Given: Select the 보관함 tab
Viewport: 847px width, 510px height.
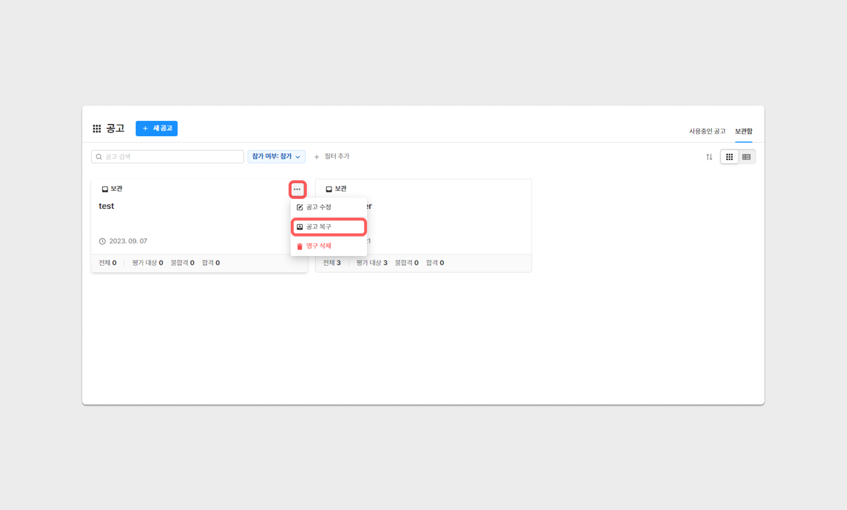Looking at the screenshot, I should (x=743, y=131).
